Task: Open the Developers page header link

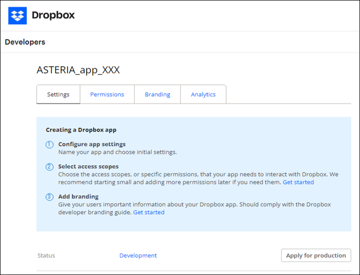Action: [25, 42]
